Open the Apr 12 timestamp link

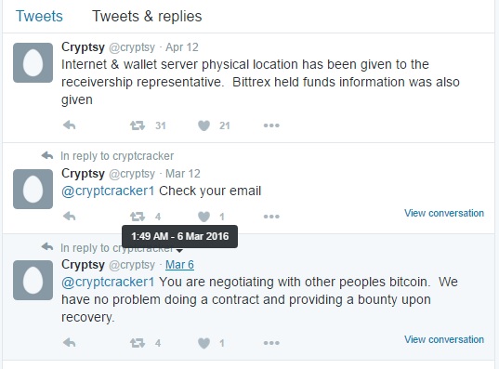pos(182,47)
